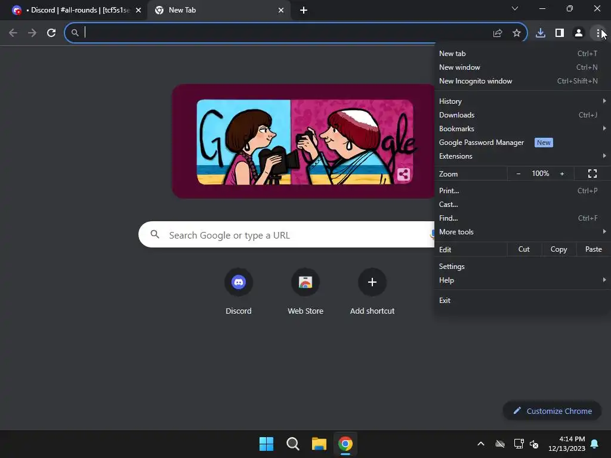Bookmark this tab with the star icon
Screen dimensions: 611x458
[x=516, y=33]
